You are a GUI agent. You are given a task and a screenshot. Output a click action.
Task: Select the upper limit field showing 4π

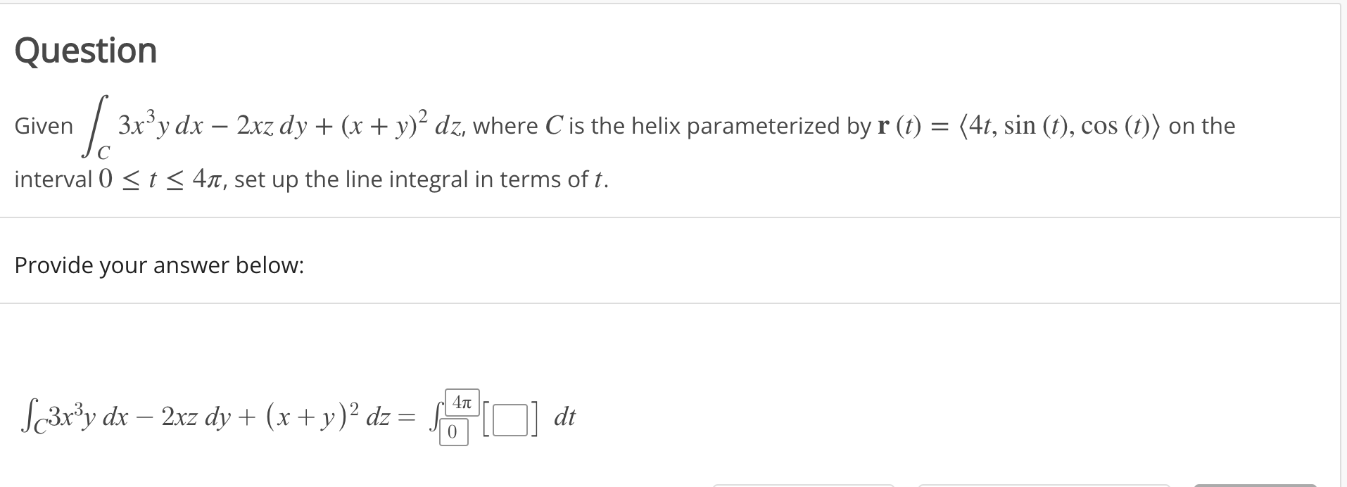[462, 403]
